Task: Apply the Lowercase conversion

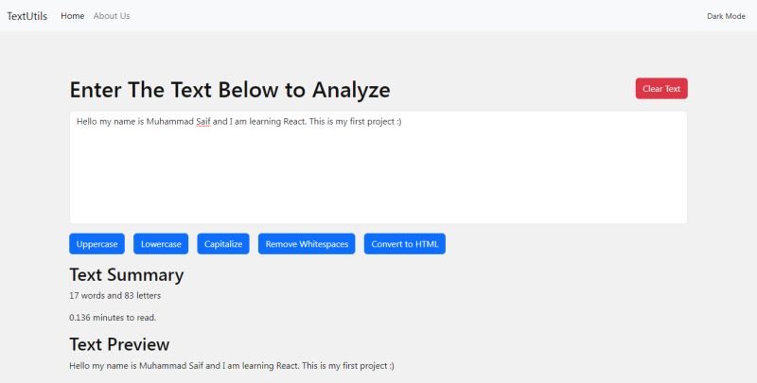Action: tap(161, 244)
